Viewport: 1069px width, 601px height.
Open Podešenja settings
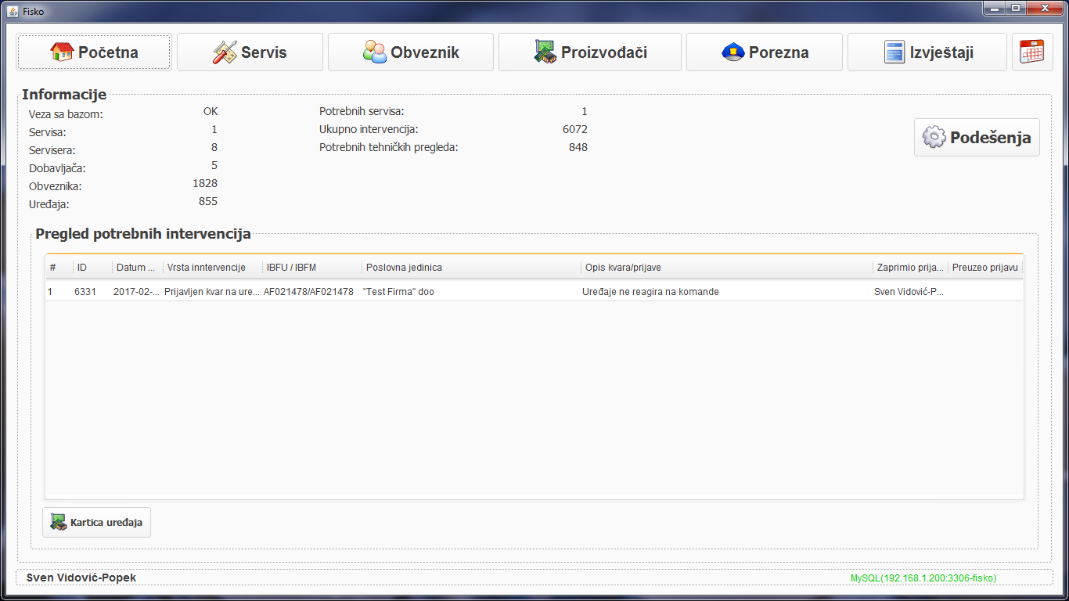[977, 138]
